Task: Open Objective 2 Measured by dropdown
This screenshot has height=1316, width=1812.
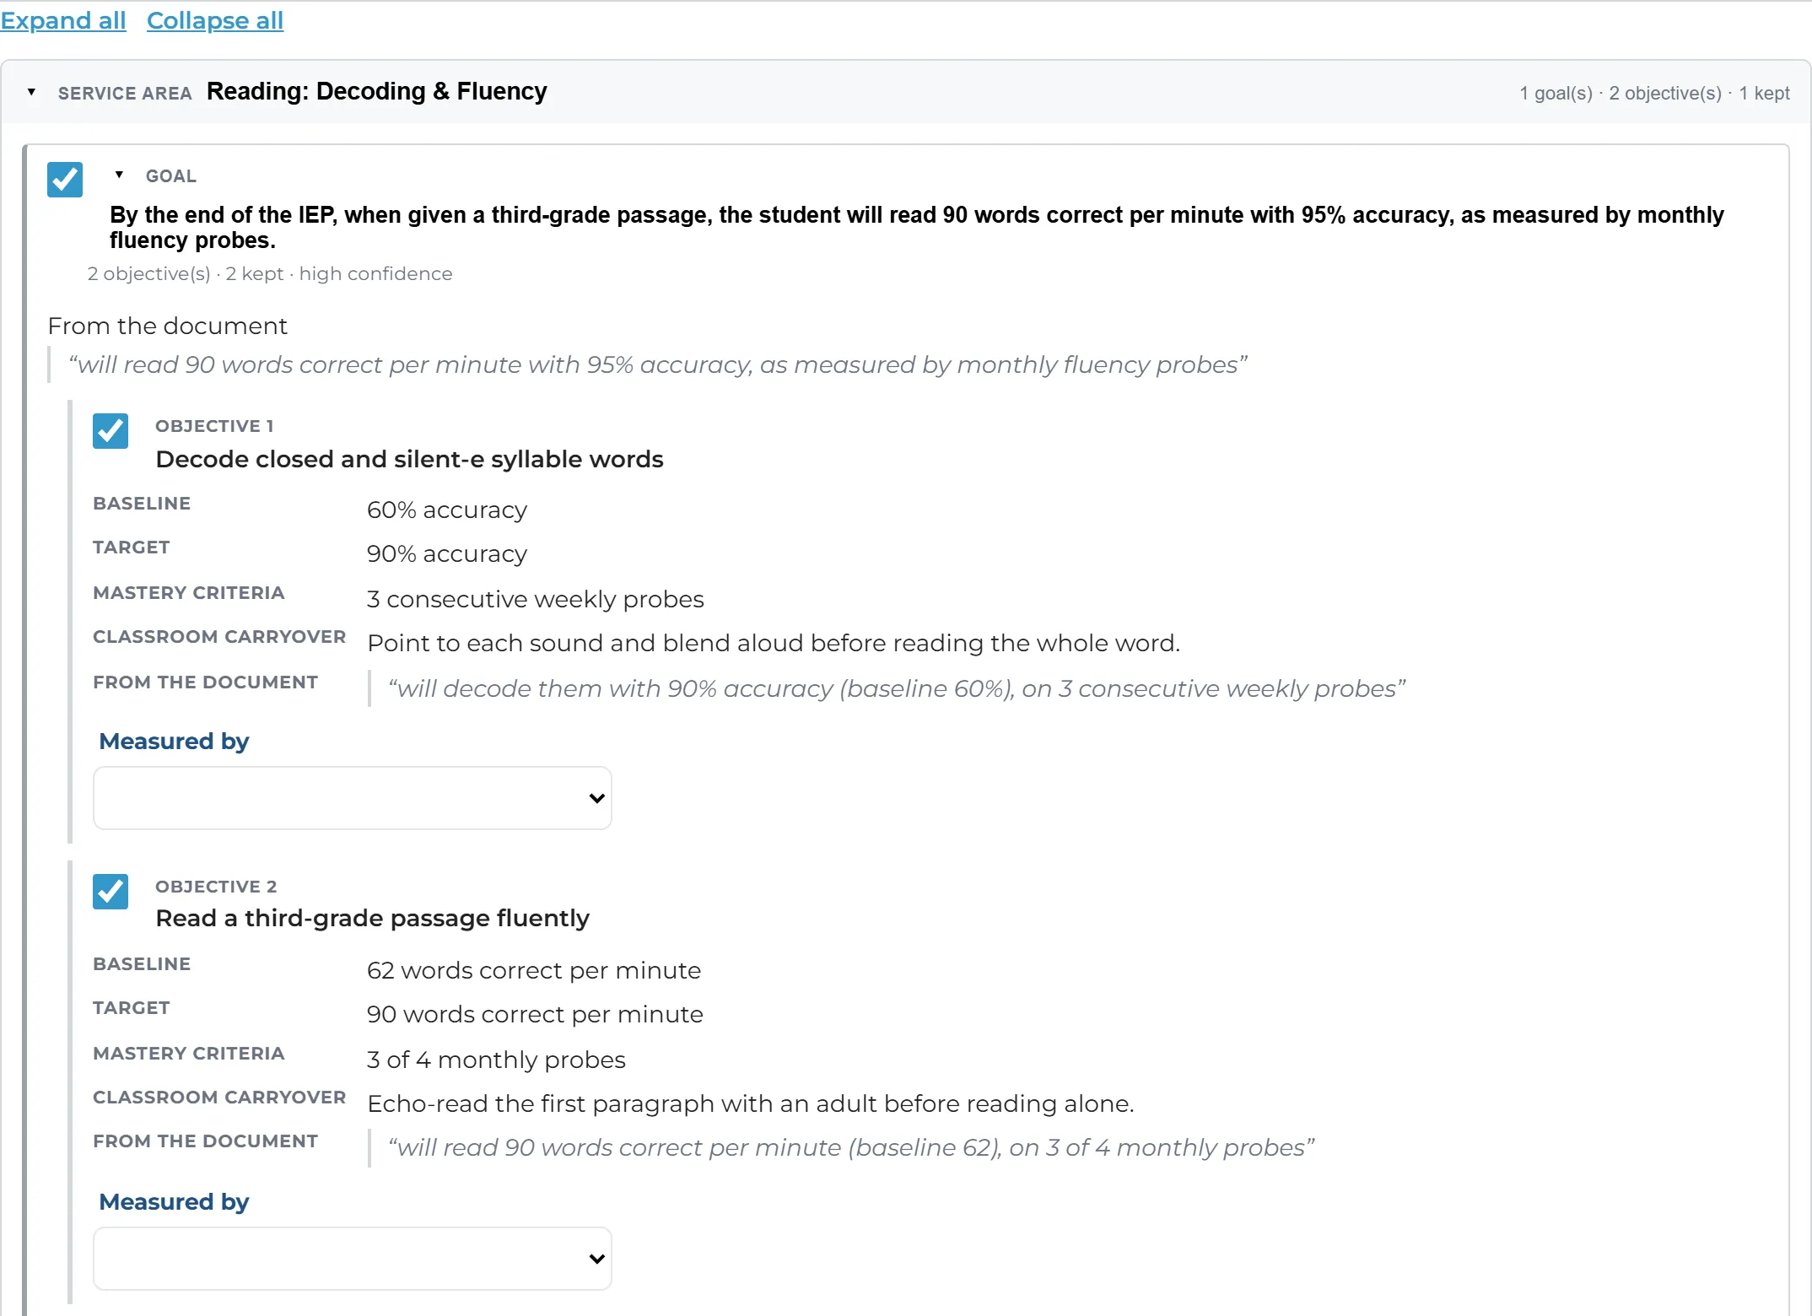Action: (x=353, y=1259)
